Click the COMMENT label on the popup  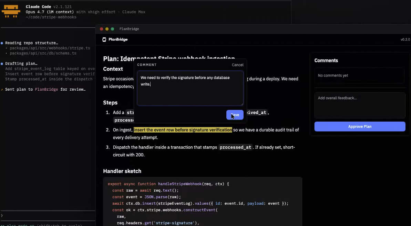pos(147,65)
